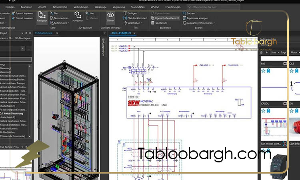Click Ergebnisse anzeigen in the Suchen group
The image size is (300, 180).
[x=197, y=18]
